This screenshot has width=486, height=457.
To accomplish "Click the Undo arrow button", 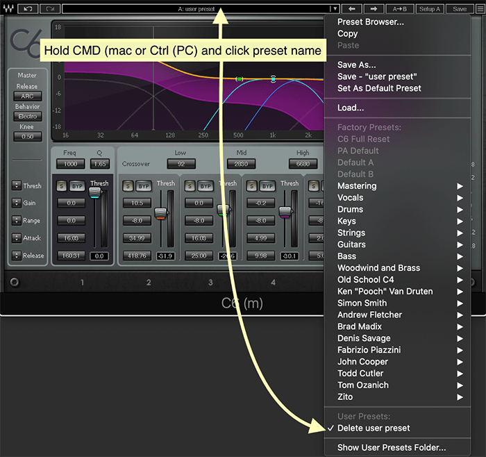I will [x=28, y=9].
